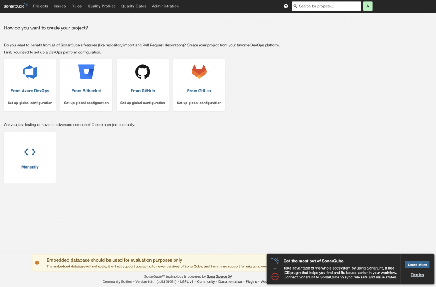Screen dimensions: 436x287
Task: Select From Azure DevOps
Action: pos(30,91)
